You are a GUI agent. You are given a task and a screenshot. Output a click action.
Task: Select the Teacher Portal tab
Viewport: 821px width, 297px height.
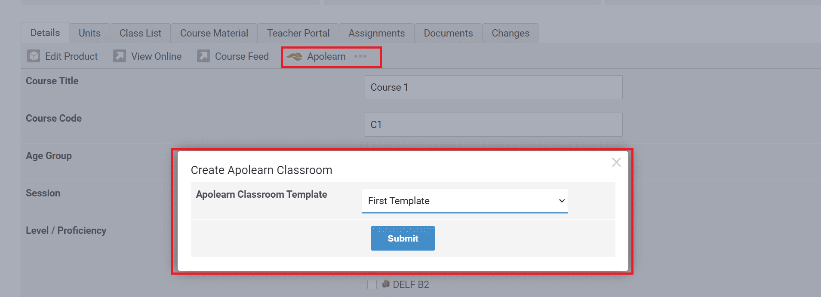298,33
